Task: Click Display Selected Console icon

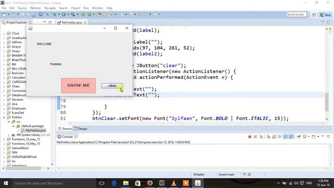Action: coord(305,137)
